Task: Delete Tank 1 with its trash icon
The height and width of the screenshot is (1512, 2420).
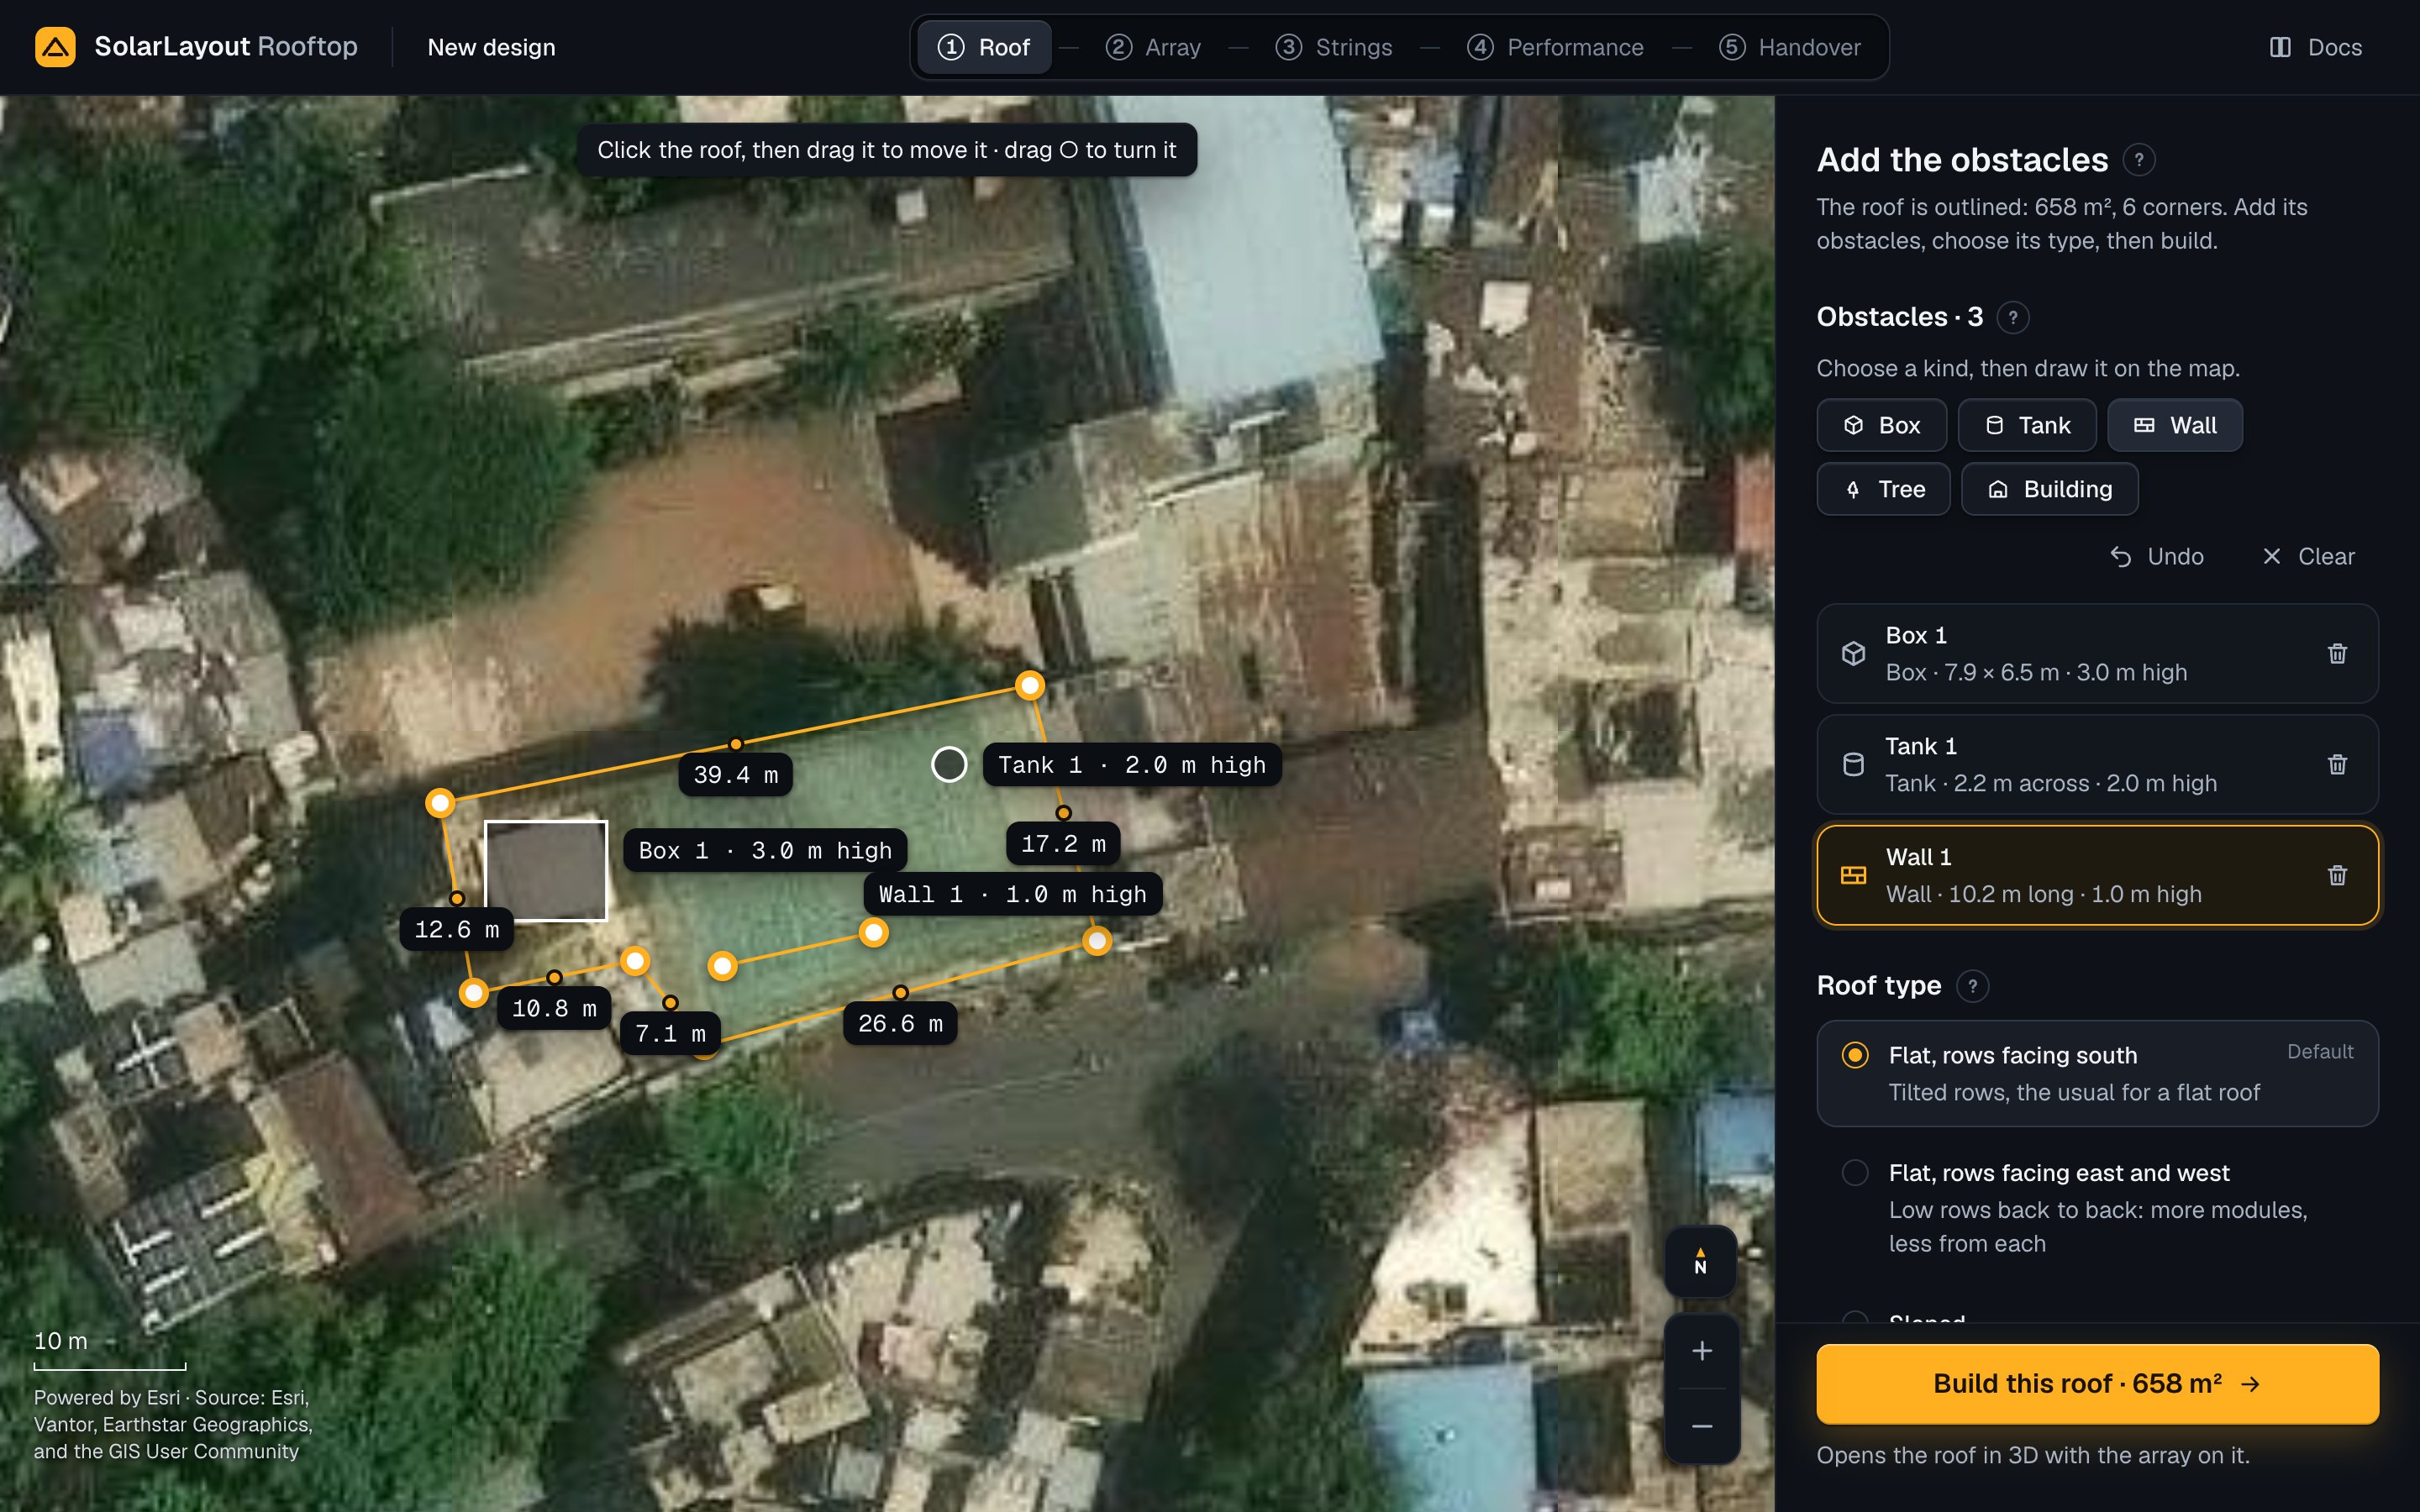Action: [x=2337, y=764]
